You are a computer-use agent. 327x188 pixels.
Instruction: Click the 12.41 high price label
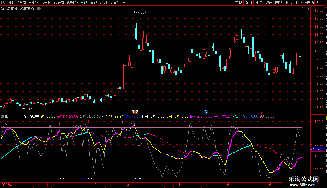tap(142, 13)
